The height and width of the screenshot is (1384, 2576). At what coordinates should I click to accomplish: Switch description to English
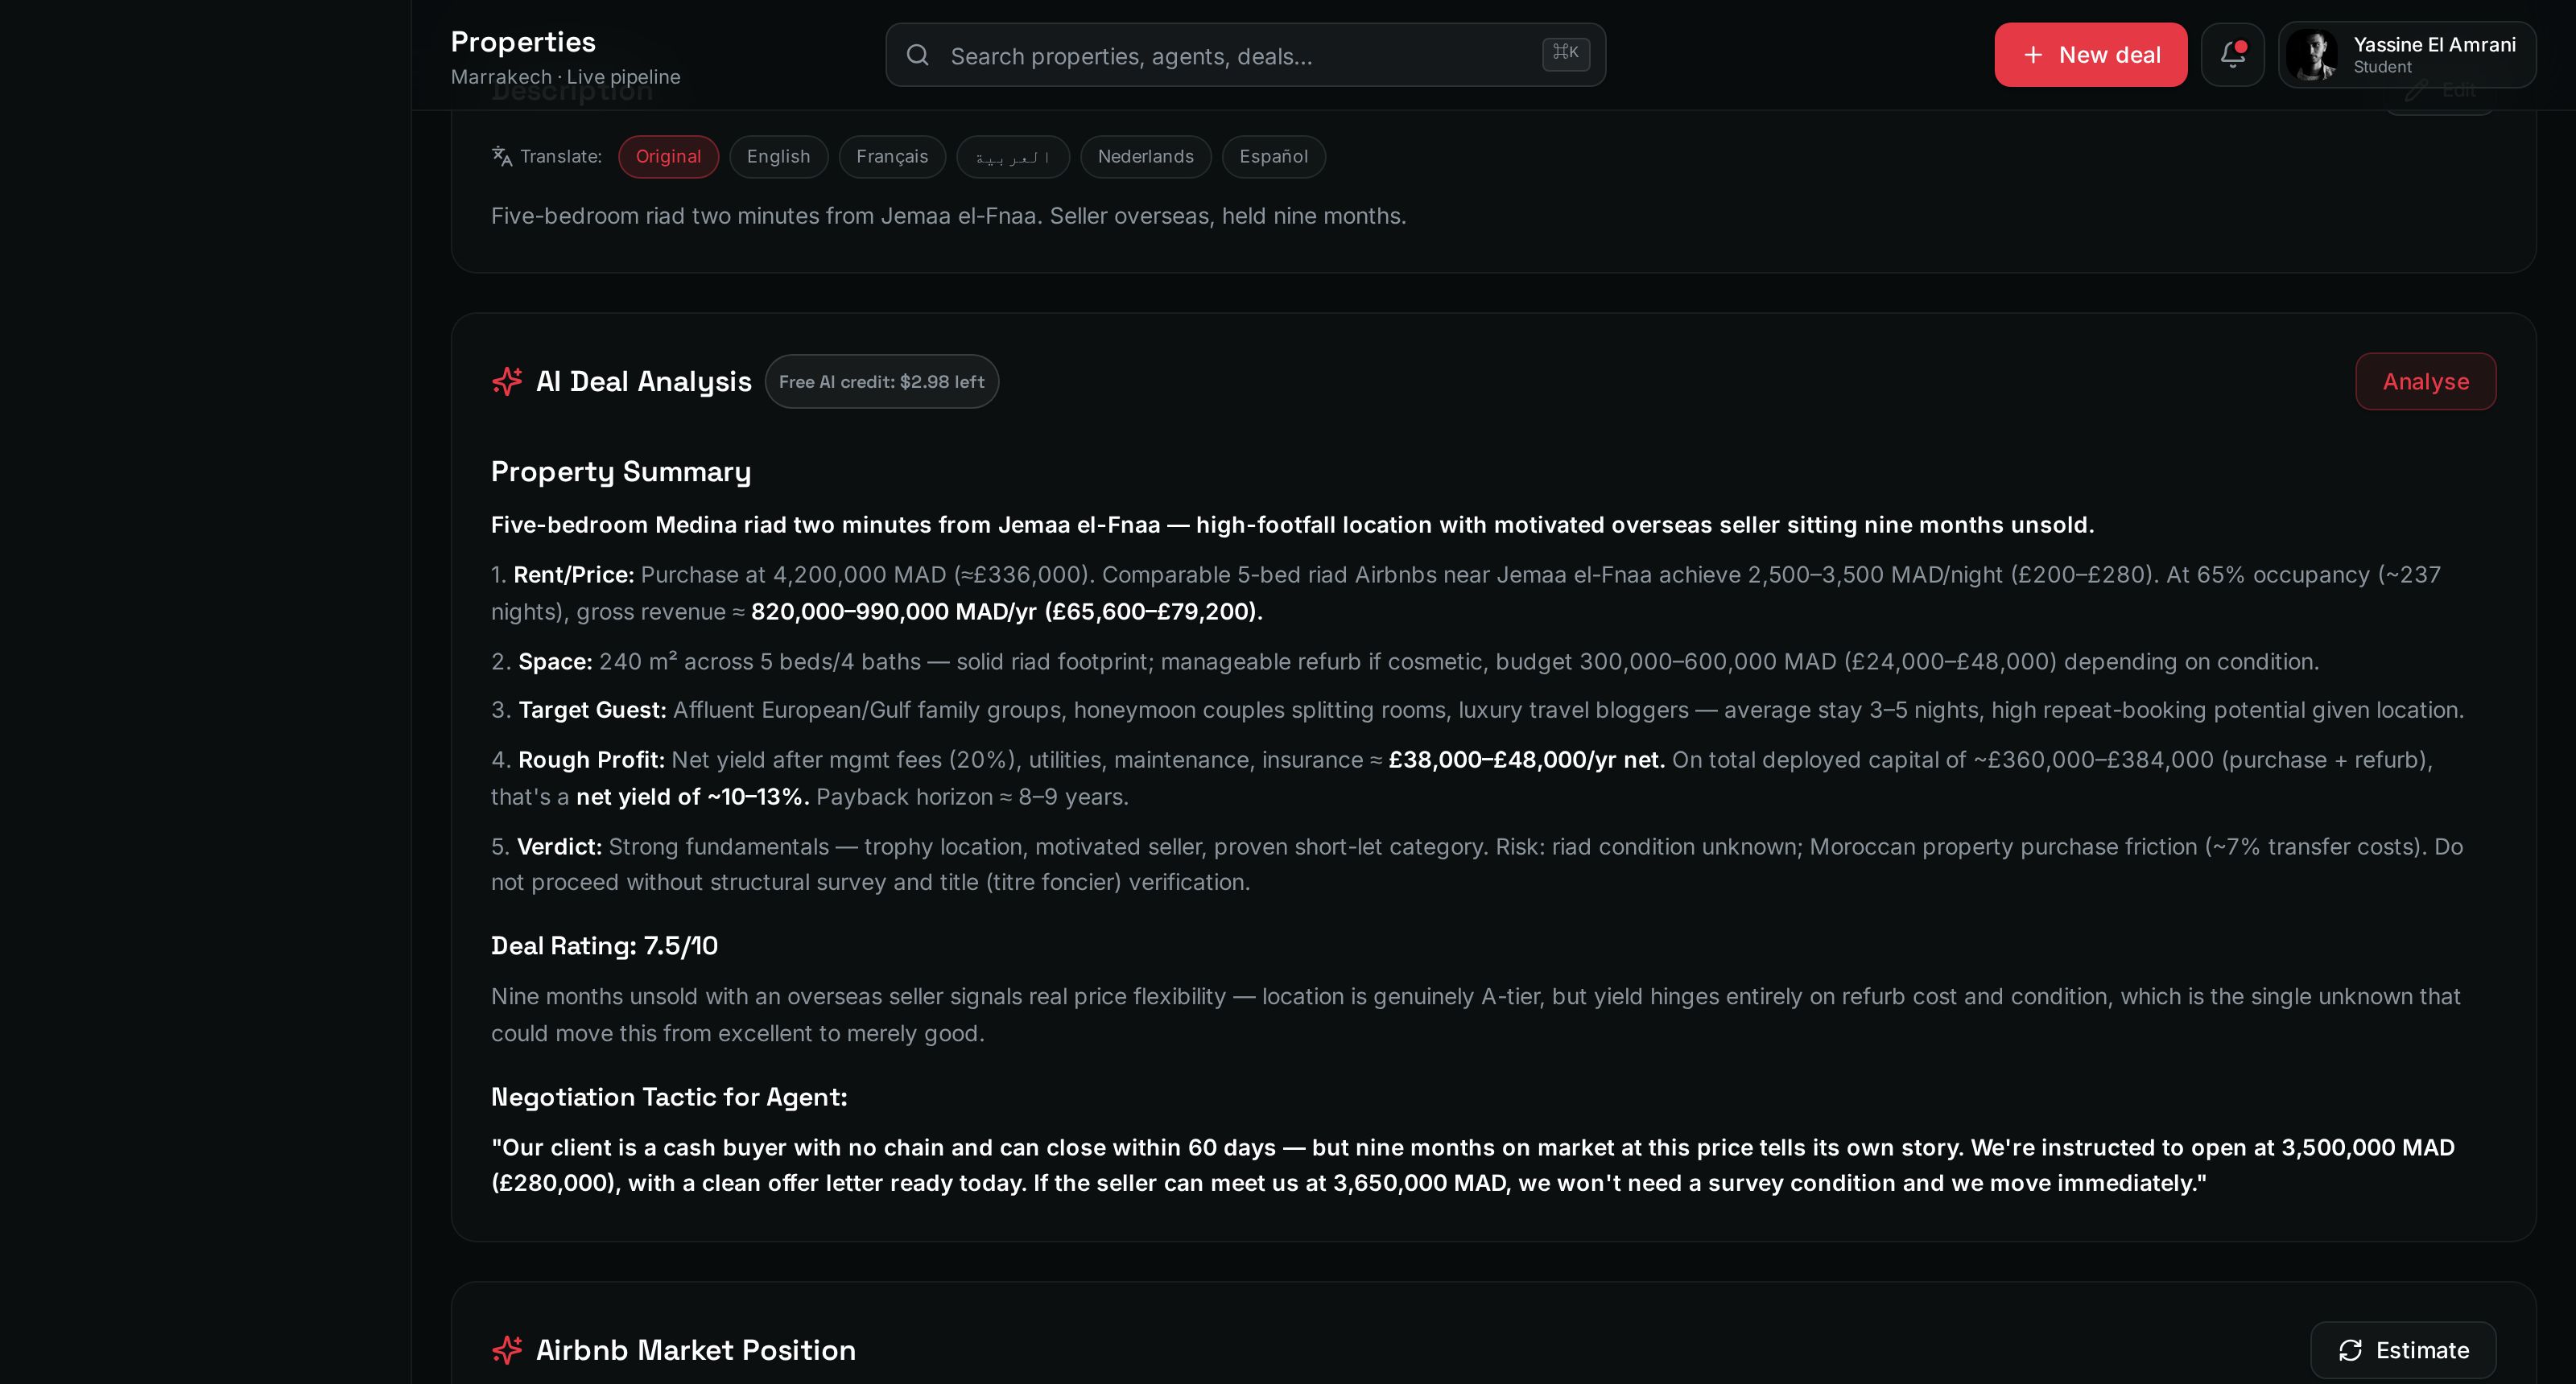778,157
